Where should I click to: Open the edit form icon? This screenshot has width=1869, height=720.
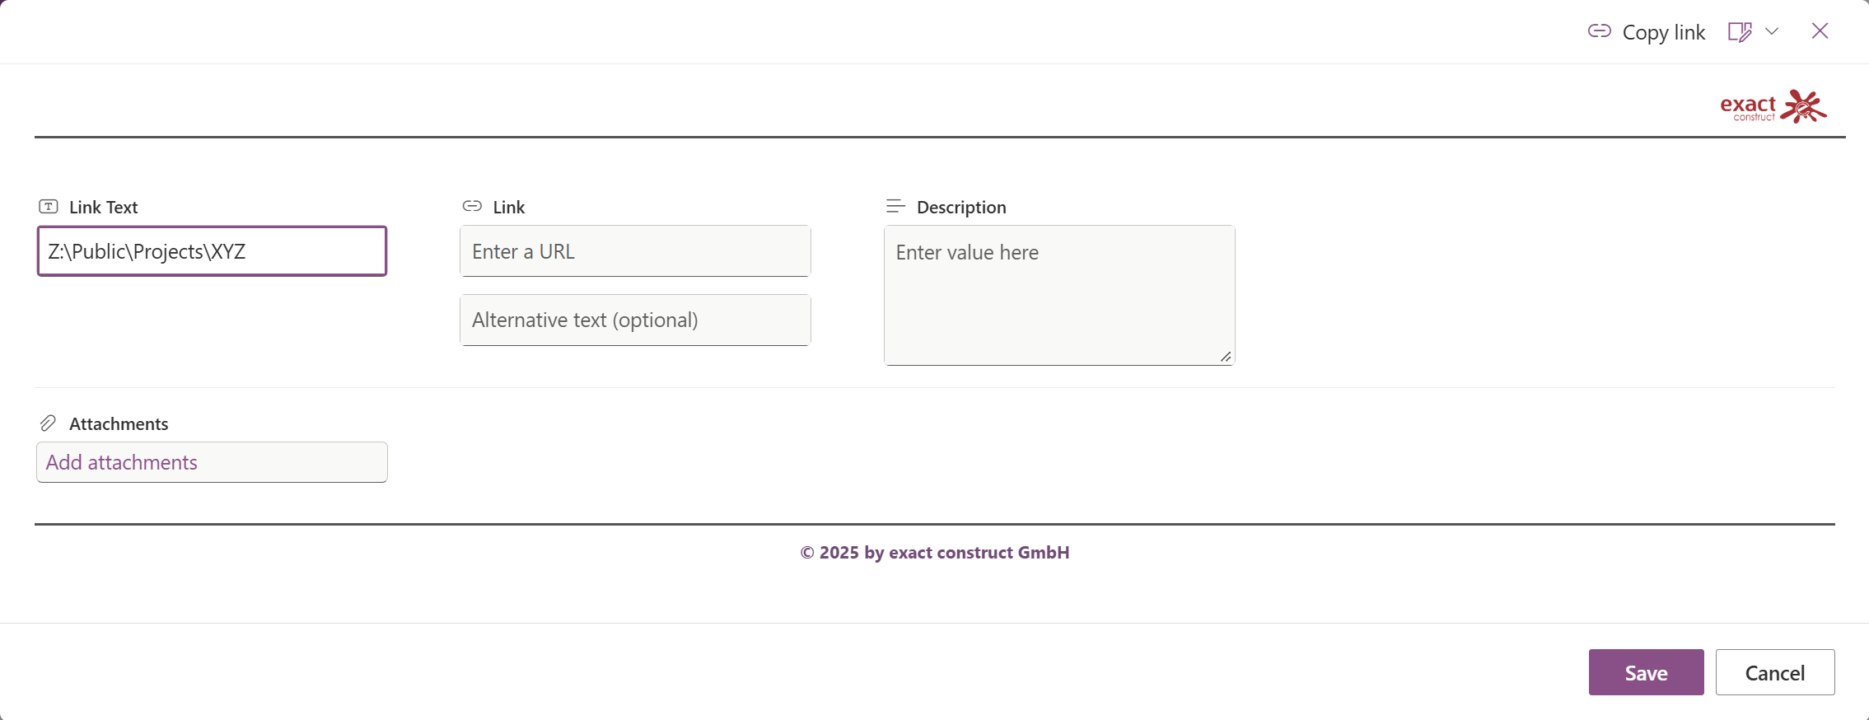coord(1739,31)
